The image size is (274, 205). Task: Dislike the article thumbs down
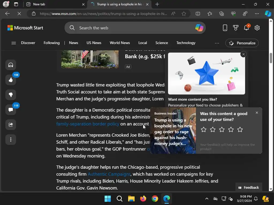coord(11,95)
